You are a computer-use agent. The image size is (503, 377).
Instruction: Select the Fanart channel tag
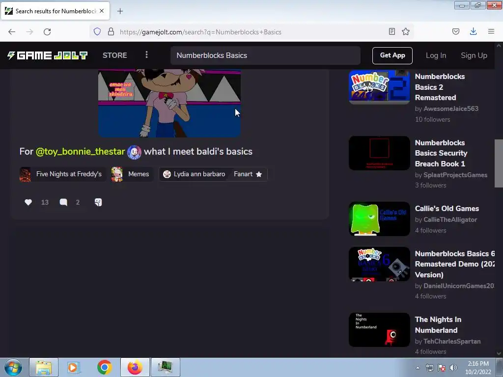click(x=248, y=174)
